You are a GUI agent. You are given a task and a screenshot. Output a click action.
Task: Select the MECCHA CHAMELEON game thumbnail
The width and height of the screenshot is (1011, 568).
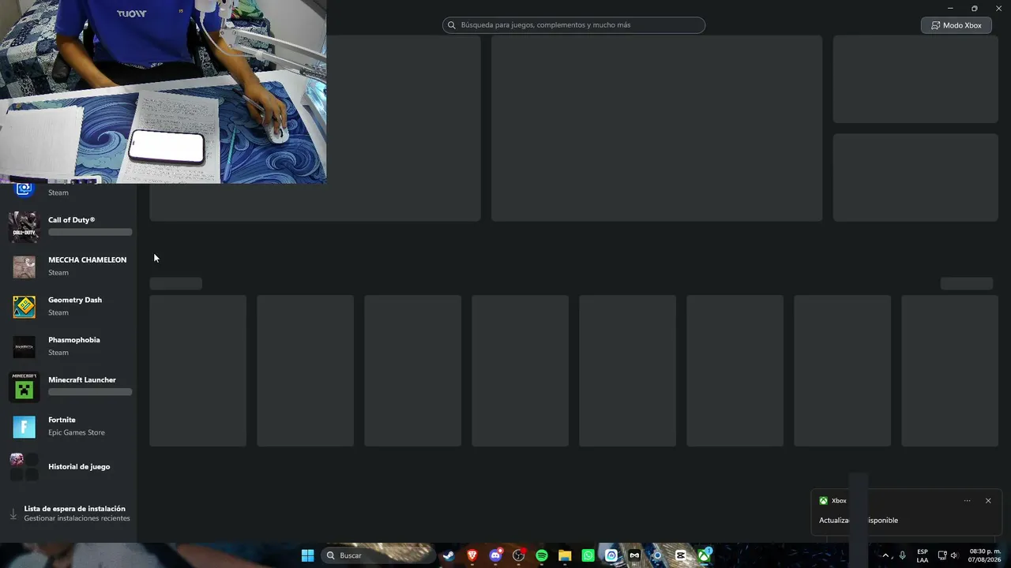click(24, 267)
